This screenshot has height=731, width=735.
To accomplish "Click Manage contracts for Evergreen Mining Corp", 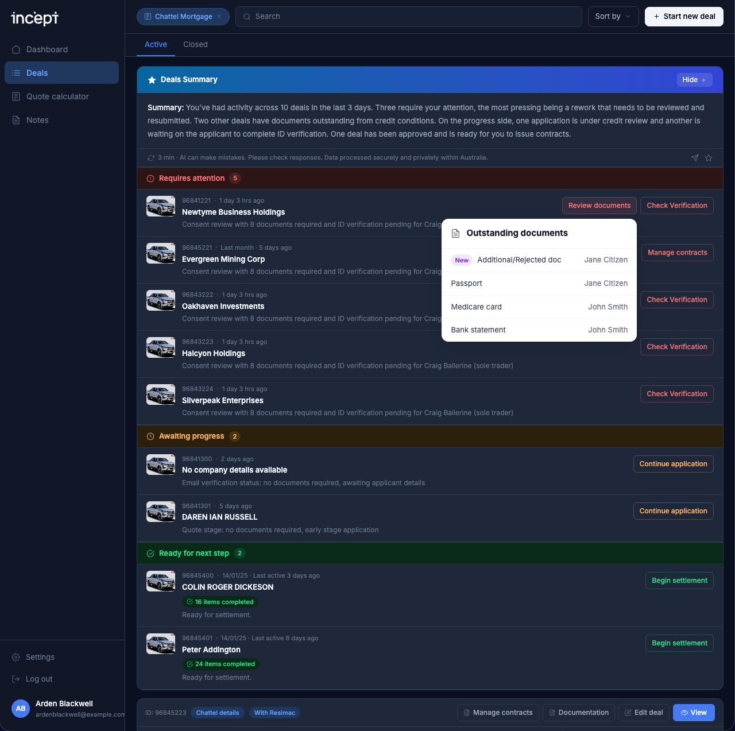I will 678,253.
